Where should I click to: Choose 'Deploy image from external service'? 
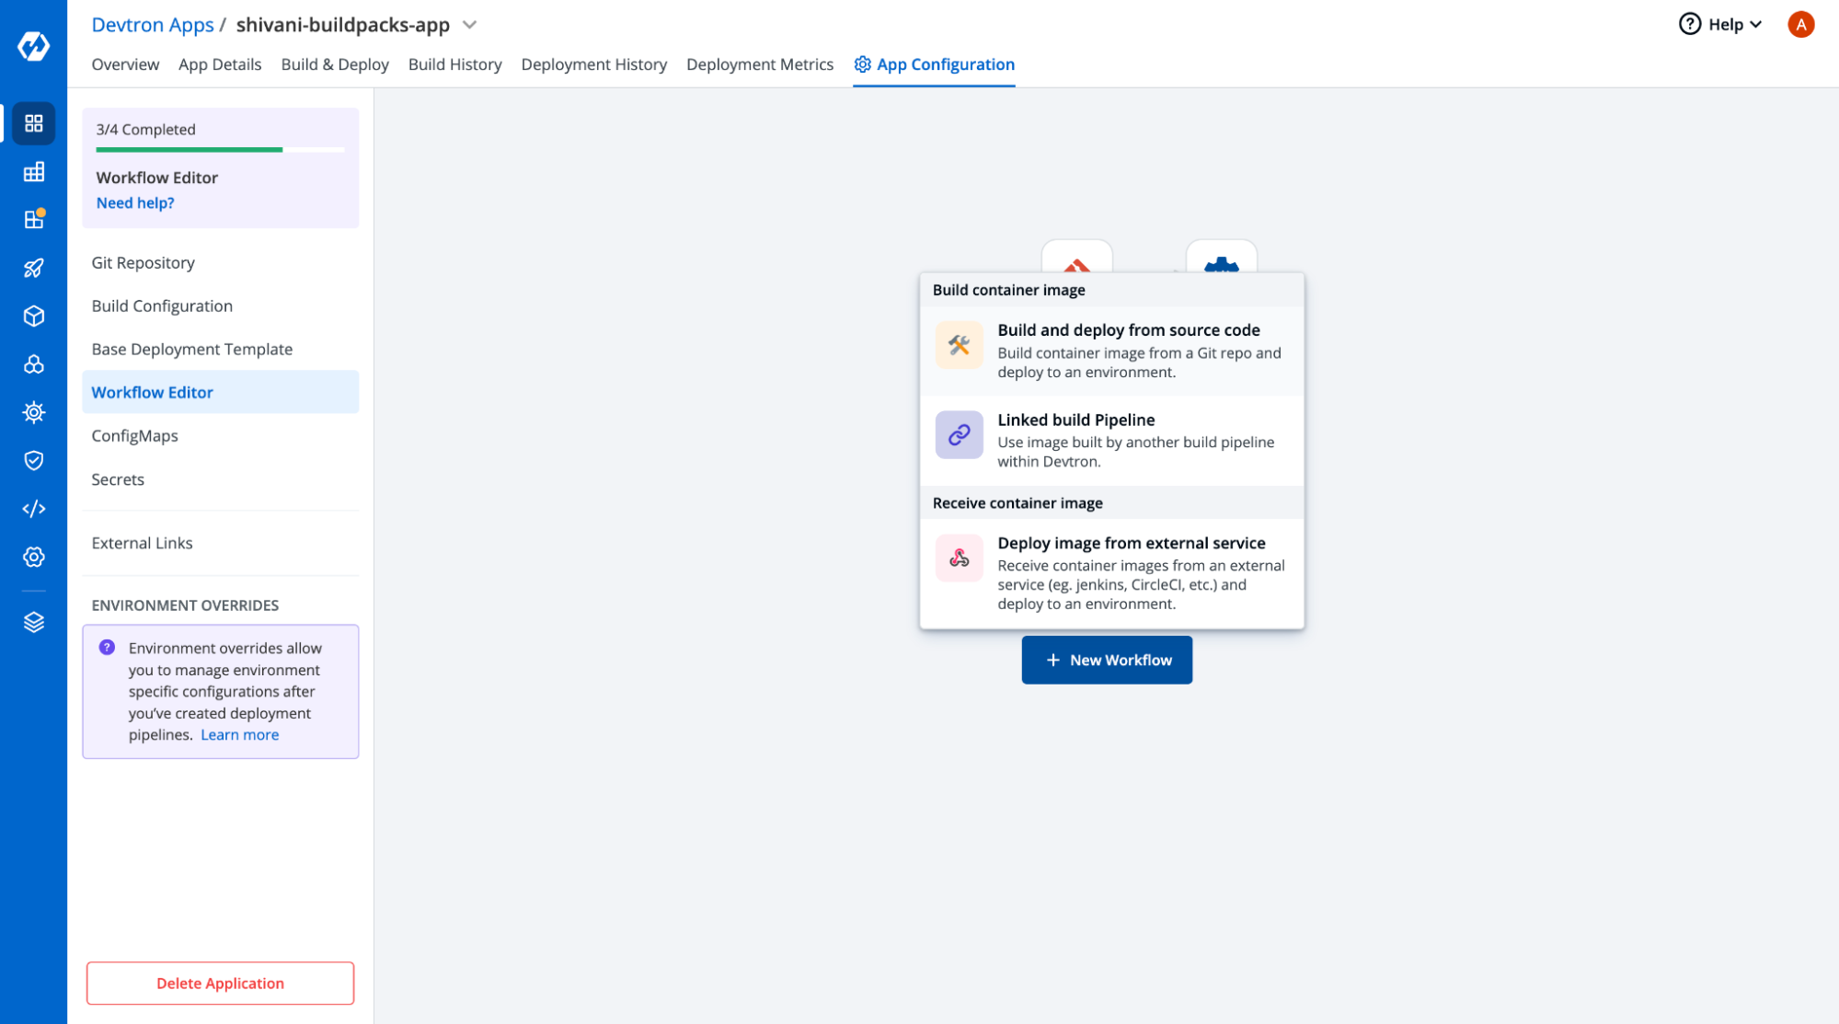[1111, 572]
